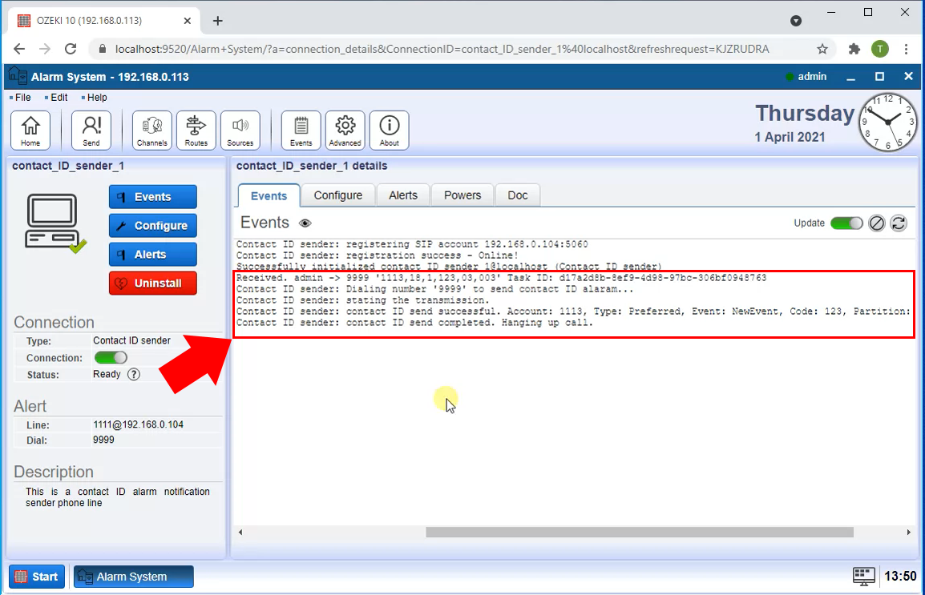The height and width of the screenshot is (595, 925).
Task: Switch to the Events tab
Action: [269, 195]
